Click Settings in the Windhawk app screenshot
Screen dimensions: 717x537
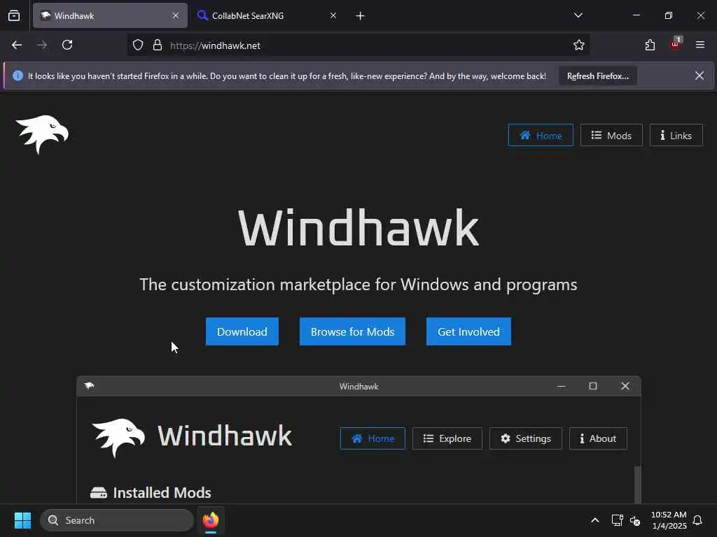tap(525, 438)
